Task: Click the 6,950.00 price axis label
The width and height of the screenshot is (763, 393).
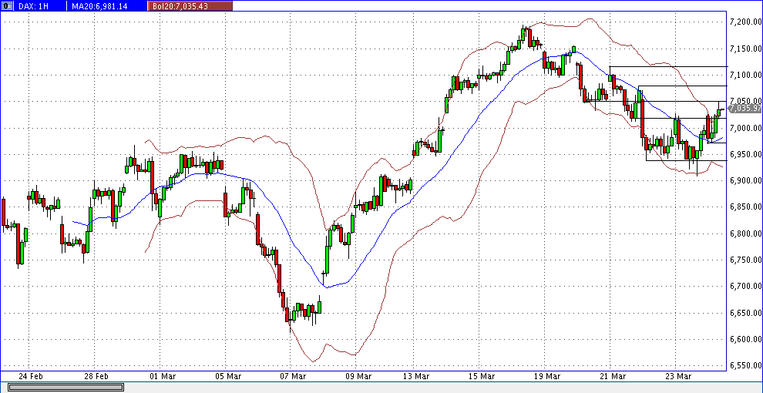Action: (745, 154)
